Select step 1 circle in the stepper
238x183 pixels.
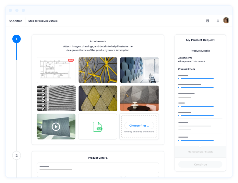tap(17, 39)
